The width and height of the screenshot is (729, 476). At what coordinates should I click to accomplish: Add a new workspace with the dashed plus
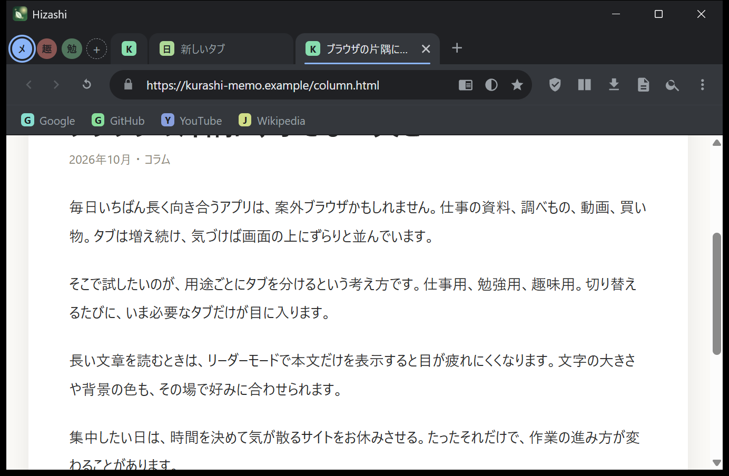pos(96,49)
